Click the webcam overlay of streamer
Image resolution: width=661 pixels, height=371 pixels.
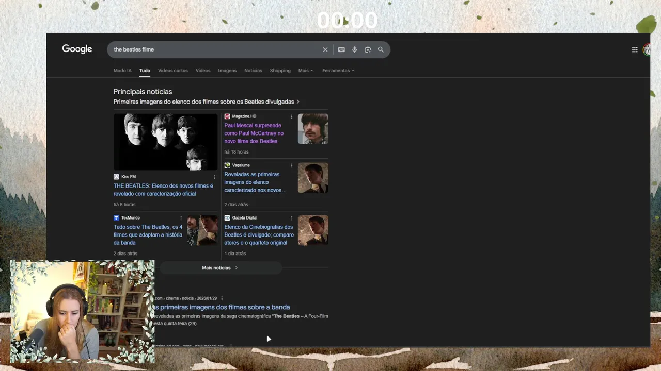tap(82, 312)
